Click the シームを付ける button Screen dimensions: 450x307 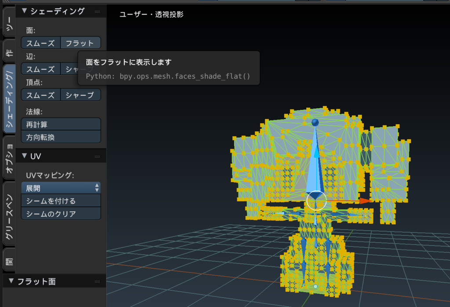[61, 201]
